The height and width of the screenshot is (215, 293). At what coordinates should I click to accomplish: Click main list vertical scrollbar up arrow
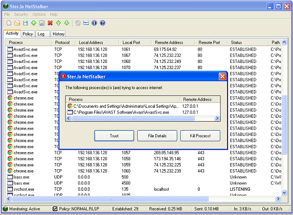(x=284, y=42)
